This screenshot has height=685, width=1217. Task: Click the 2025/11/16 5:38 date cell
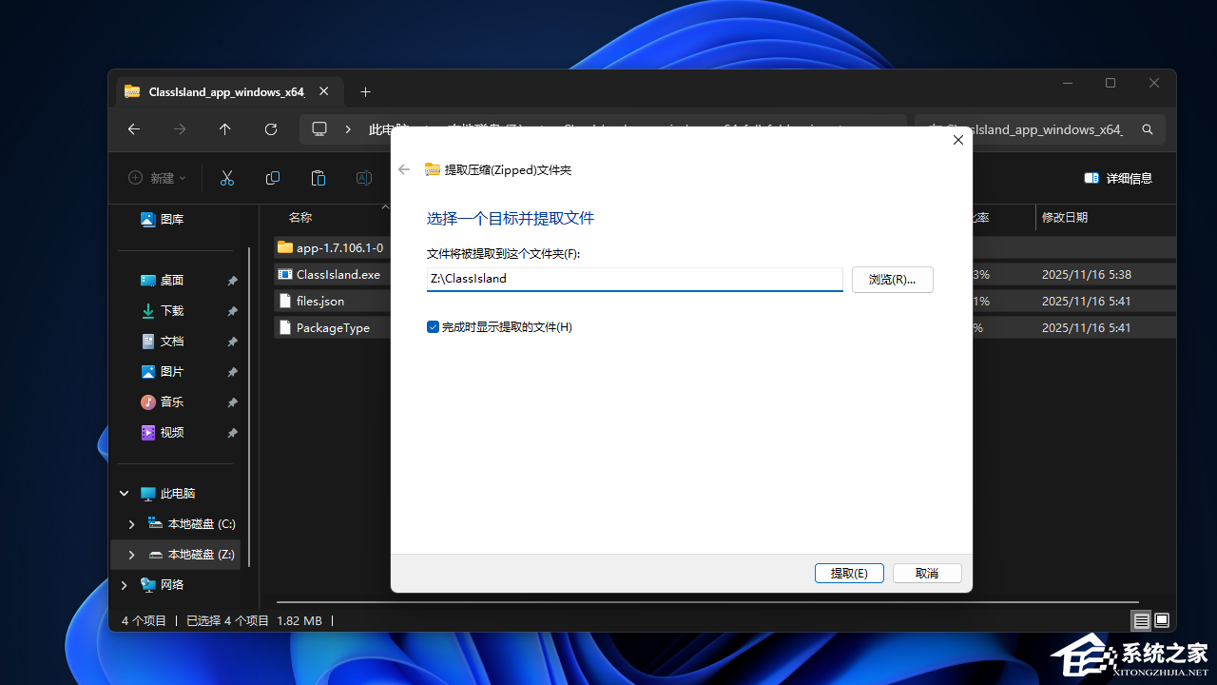tap(1087, 274)
